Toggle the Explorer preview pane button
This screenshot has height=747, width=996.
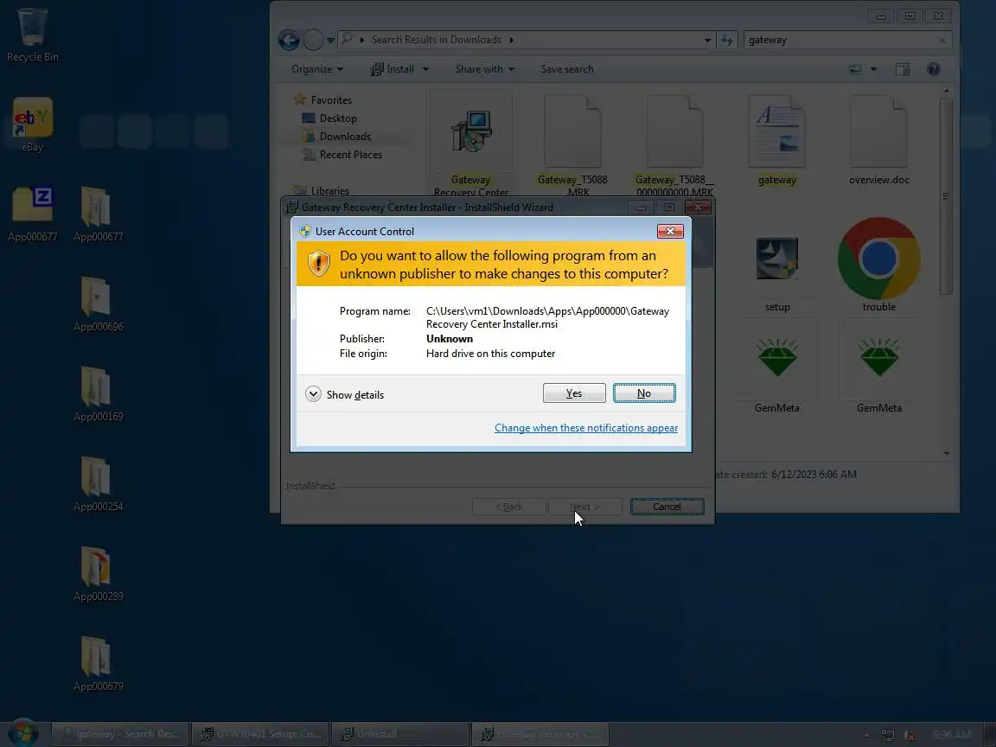[x=902, y=69]
